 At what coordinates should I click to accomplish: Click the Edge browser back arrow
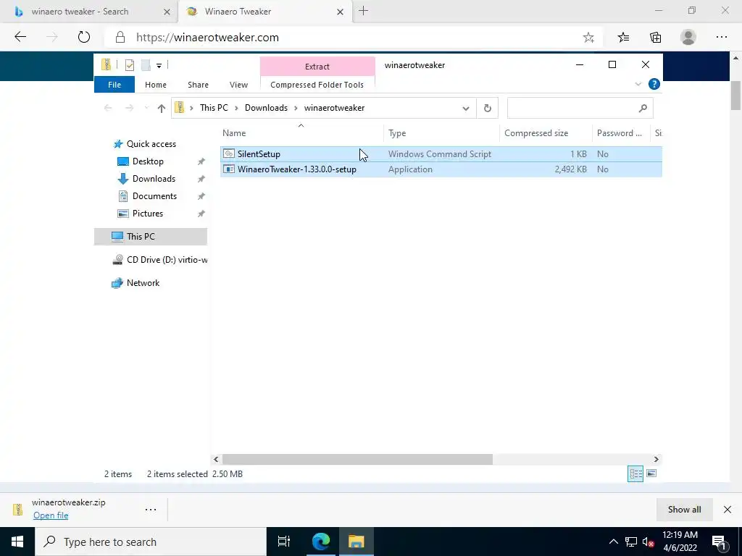20,37
